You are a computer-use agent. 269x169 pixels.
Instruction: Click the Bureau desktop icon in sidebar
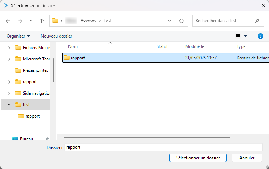click(15, 139)
